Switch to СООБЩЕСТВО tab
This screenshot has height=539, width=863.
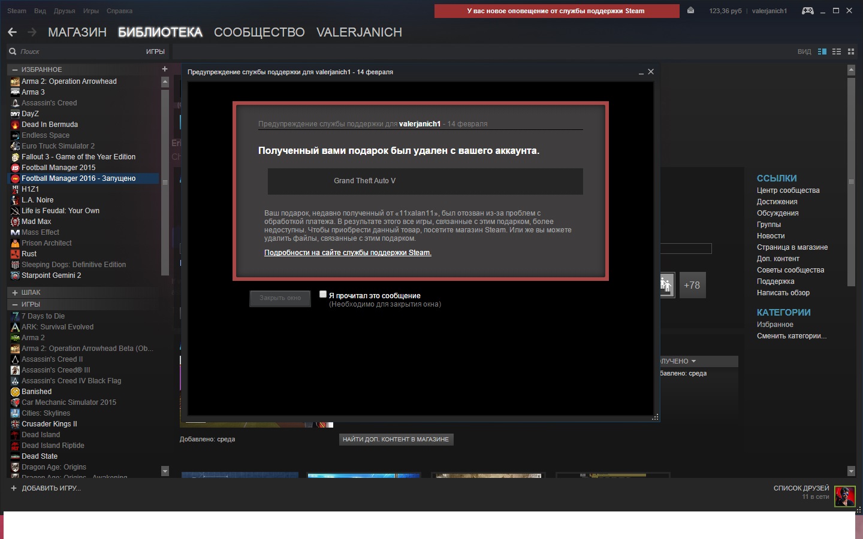click(x=259, y=32)
